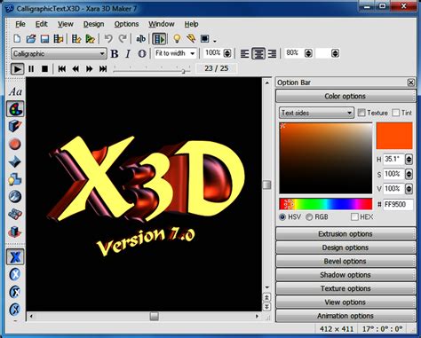Open the Design menu

93,24
